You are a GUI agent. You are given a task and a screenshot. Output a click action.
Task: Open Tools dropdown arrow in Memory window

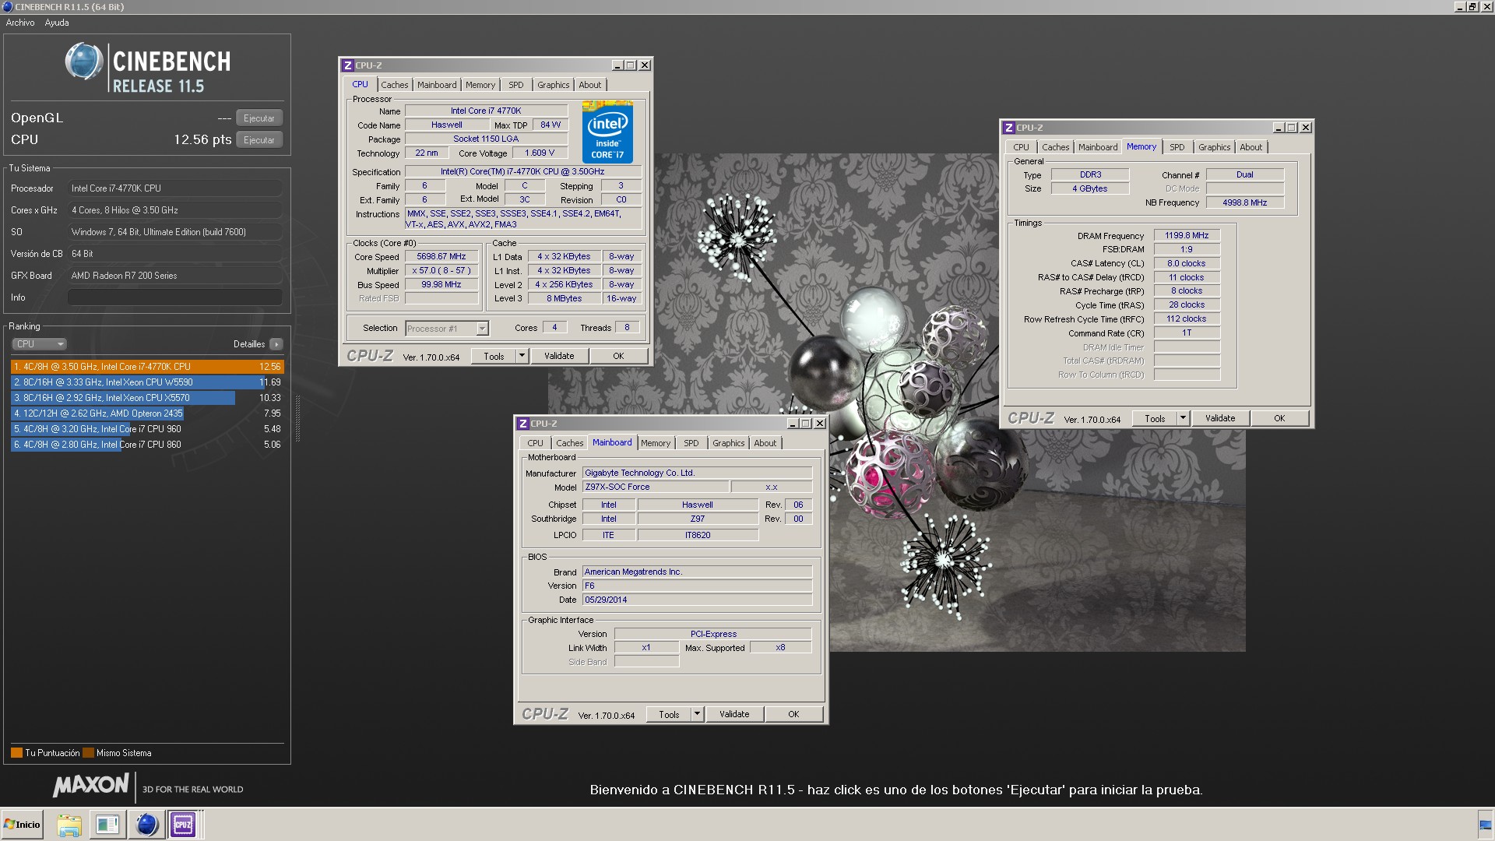pos(1183,418)
